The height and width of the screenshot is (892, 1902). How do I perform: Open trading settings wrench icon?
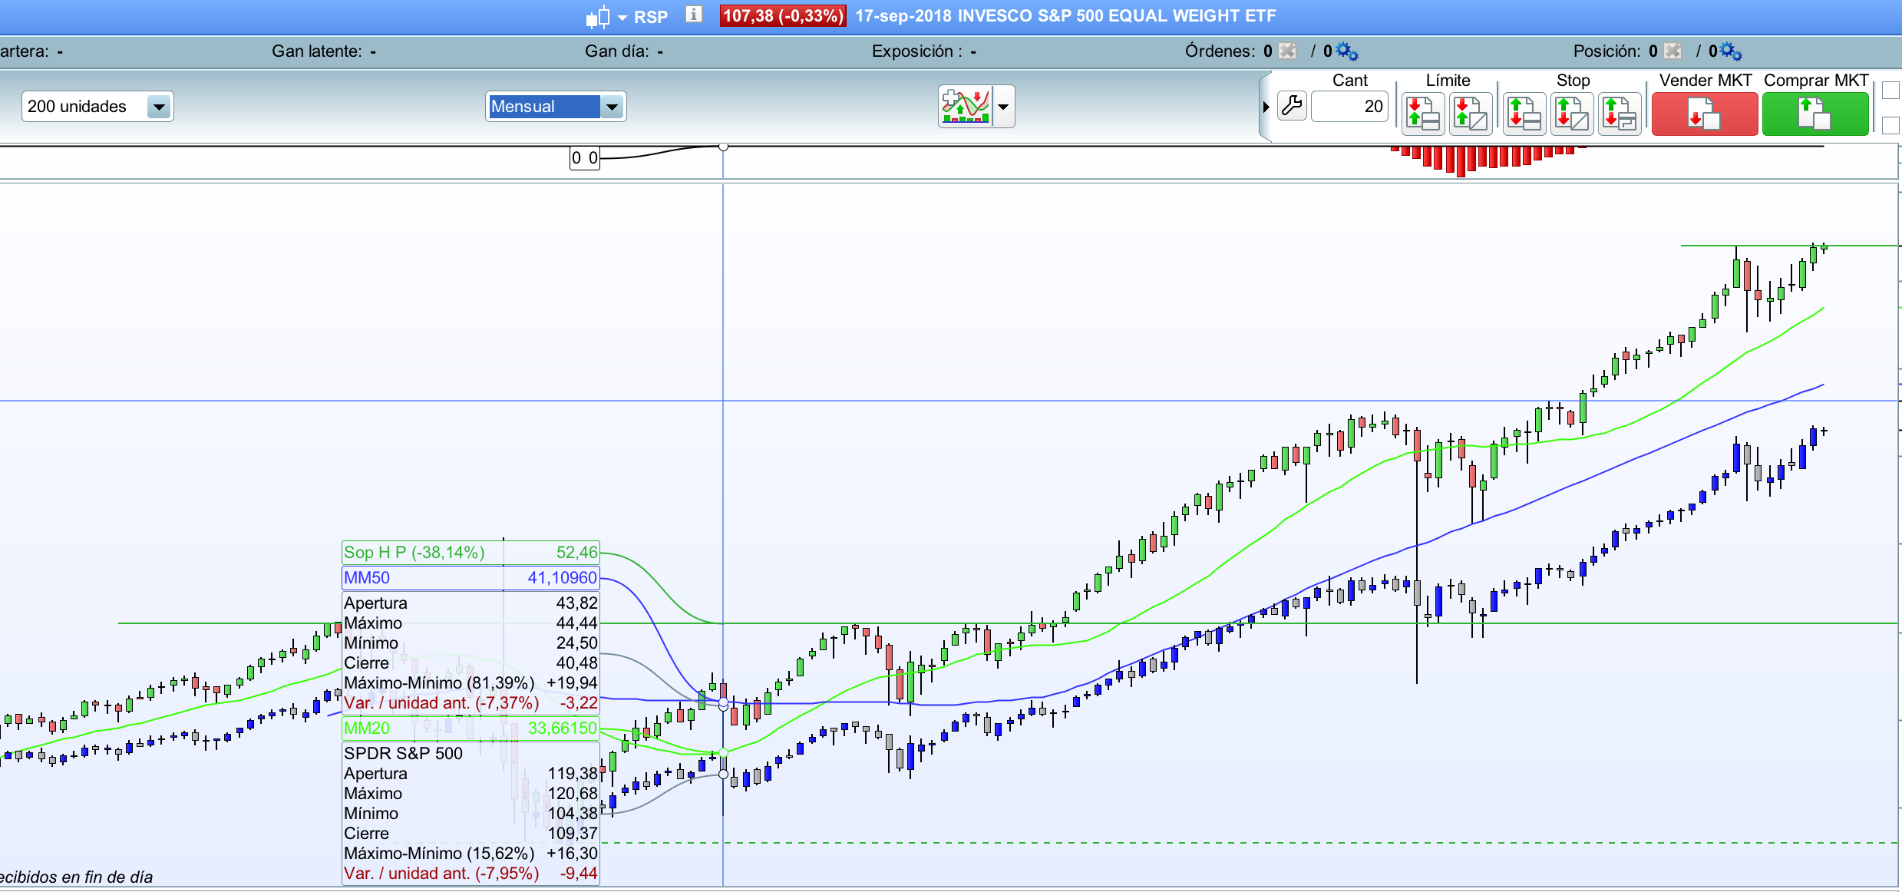[x=1293, y=106]
